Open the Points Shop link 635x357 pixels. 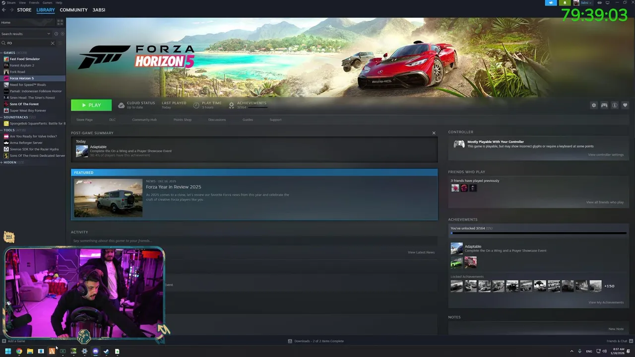pyautogui.click(x=182, y=119)
